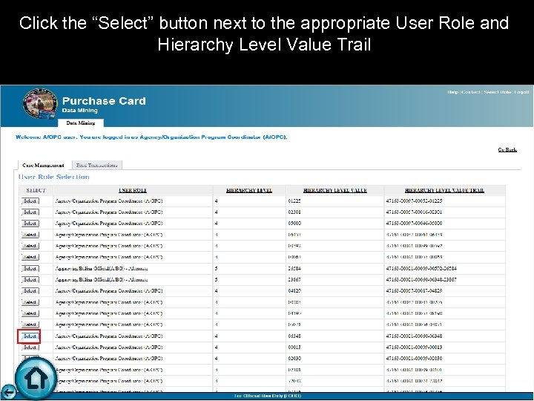Click Select for trail 47163-00001-00060-00348
The width and height of the screenshot is (534, 401).
30,336
